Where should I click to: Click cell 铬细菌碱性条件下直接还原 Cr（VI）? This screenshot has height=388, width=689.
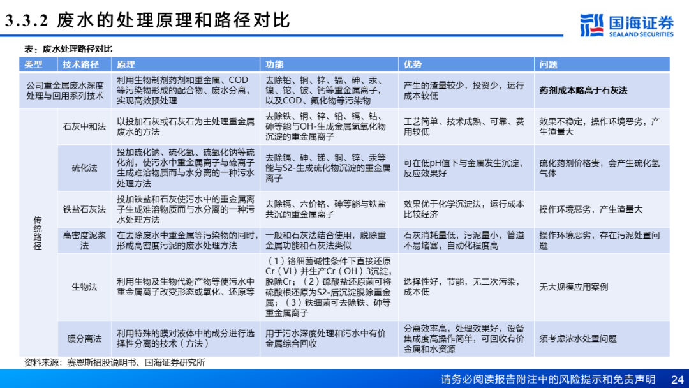tap(329, 287)
